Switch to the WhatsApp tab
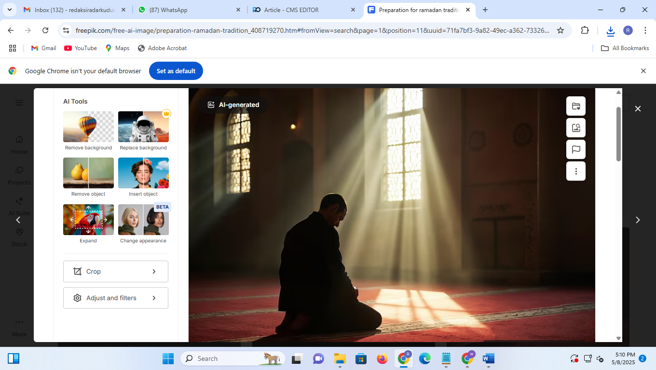Viewport: 656px width, 370px height. (183, 10)
